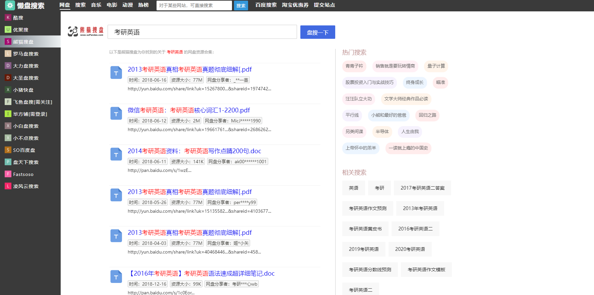
Task: Click the X icon for 小白盘搜索
Action: click(8, 126)
